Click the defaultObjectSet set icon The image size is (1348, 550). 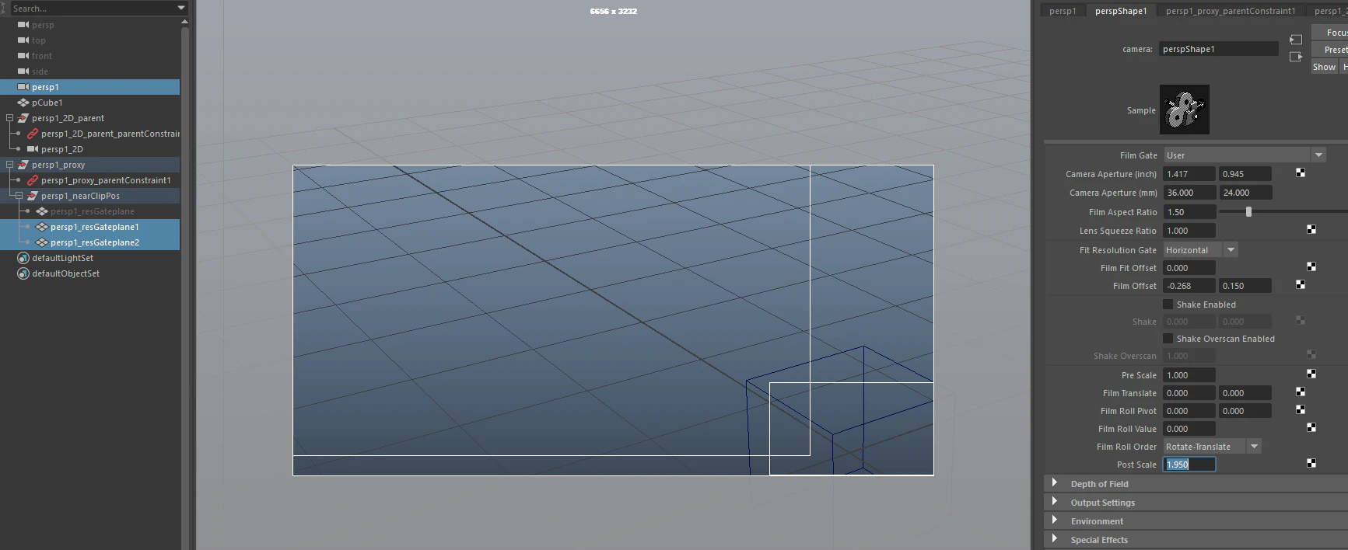[x=23, y=273]
